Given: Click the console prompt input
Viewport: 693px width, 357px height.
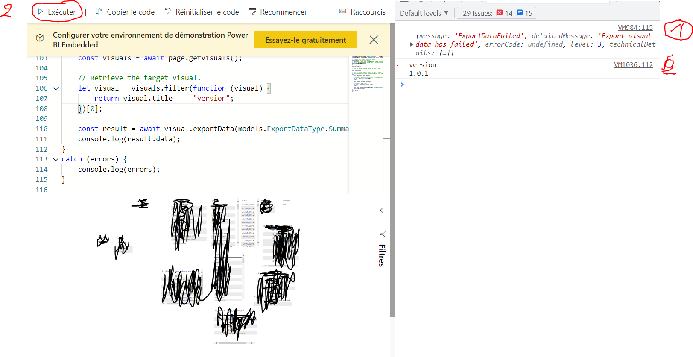Looking at the screenshot, I should click(529, 85).
